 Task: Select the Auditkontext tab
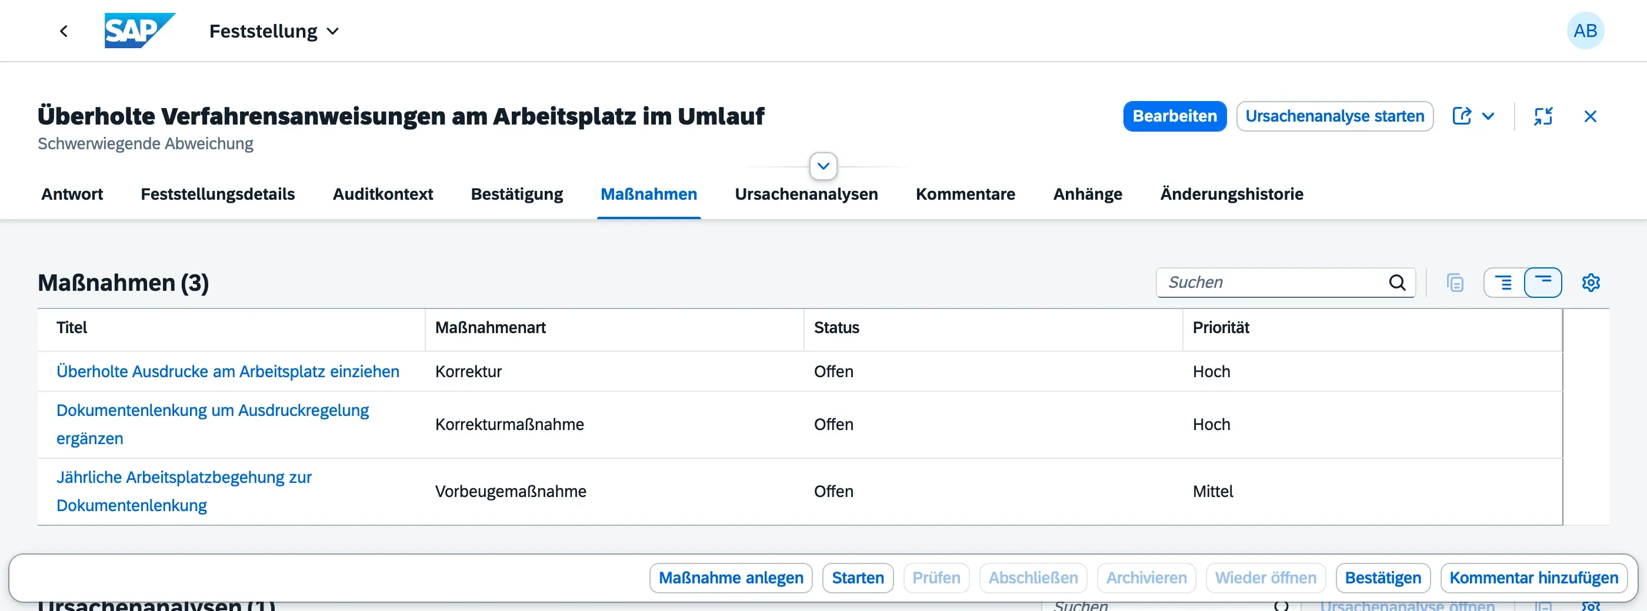click(x=382, y=194)
